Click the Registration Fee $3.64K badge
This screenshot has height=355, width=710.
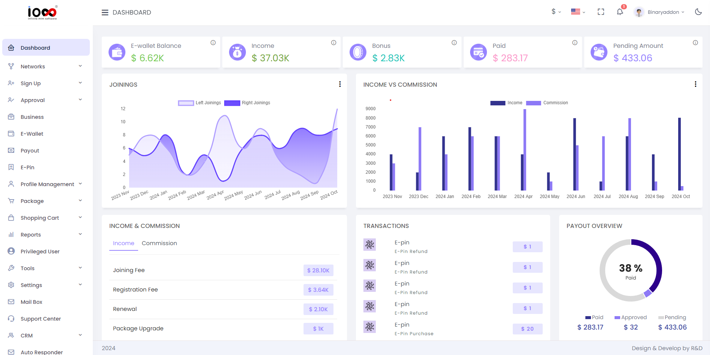(x=318, y=290)
